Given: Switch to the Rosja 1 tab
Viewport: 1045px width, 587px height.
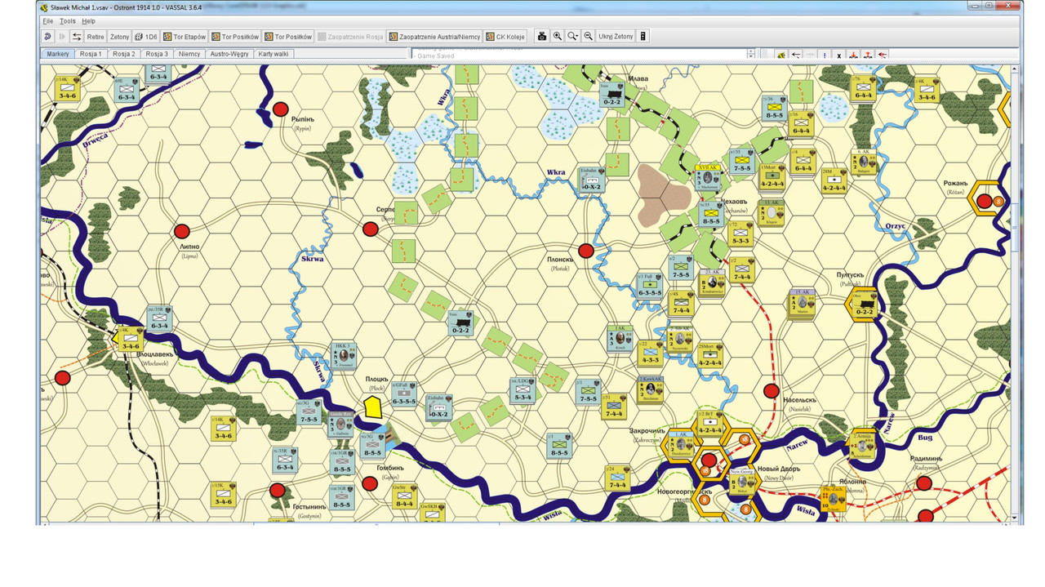Looking at the screenshot, I should click(91, 54).
